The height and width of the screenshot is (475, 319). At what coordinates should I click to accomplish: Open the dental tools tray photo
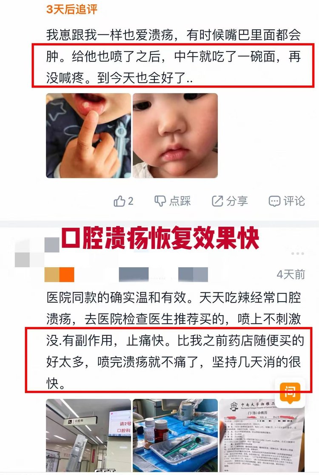click(175, 435)
